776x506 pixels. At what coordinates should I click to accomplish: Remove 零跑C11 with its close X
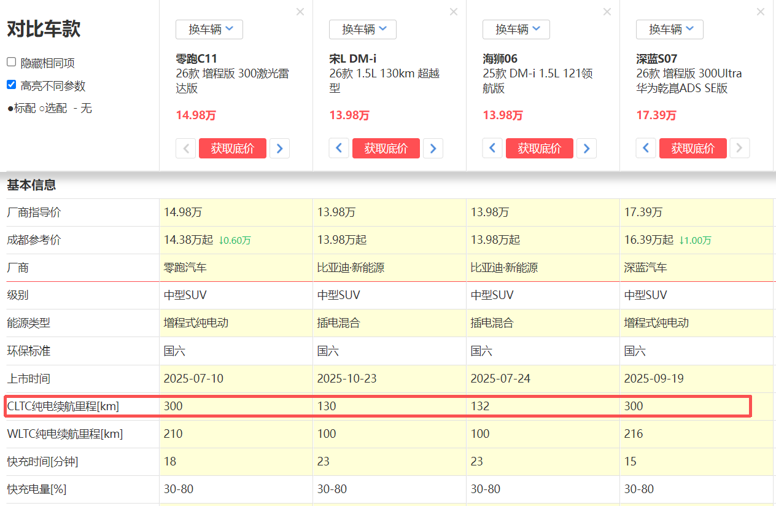(300, 12)
